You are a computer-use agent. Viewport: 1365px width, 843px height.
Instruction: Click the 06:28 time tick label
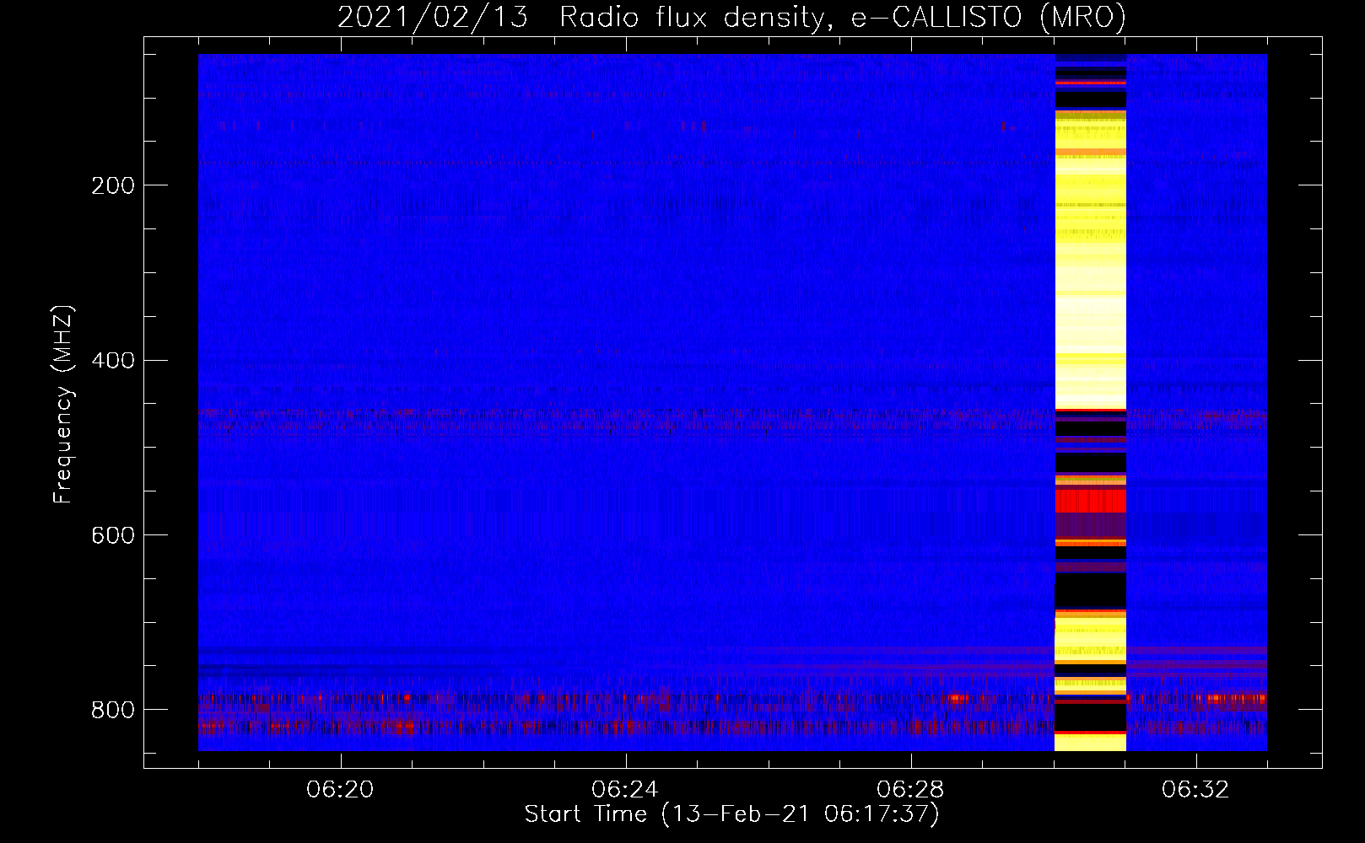point(910,790)
